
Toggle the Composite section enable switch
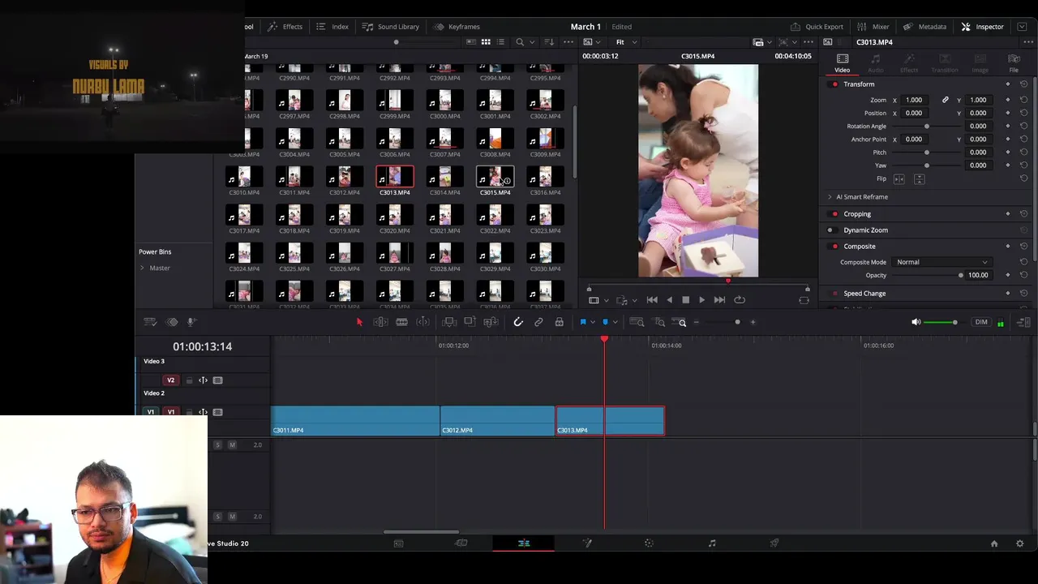pyautogui.click(x=834, y=247)
